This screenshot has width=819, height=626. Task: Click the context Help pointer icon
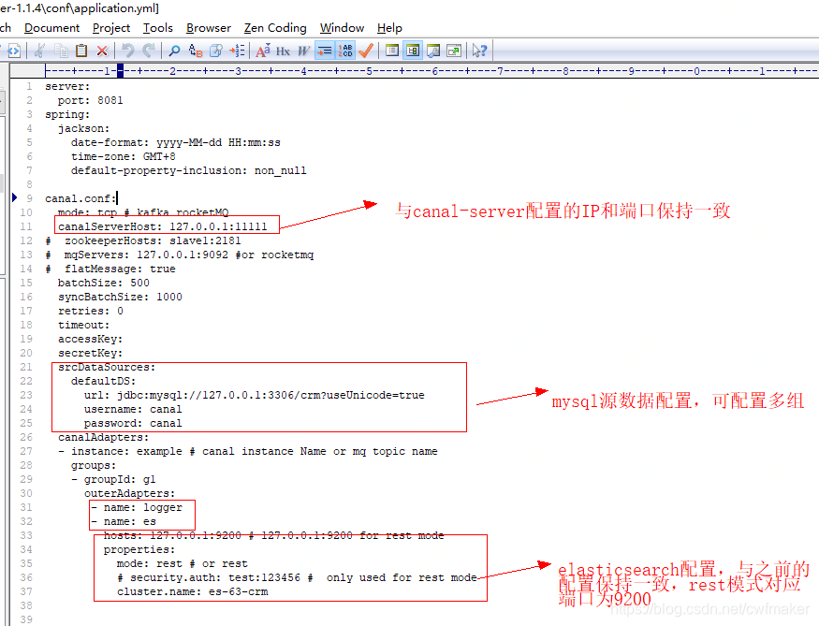click(x=479, y=51)
